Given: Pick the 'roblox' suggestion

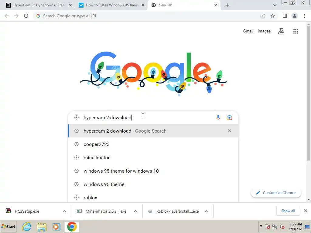Looking at the screenshot, I should coord(153,198).
